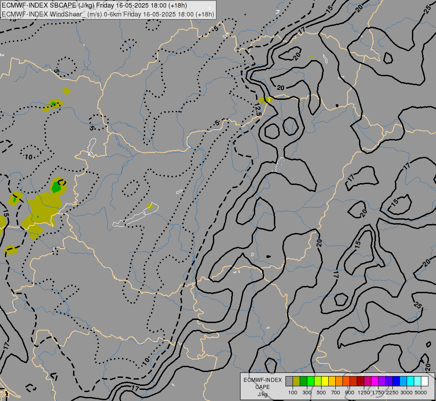Screen dimensions: 436x401
Task: Click the legend's ECMWF-INDEX label
Action: pos(262,380)
